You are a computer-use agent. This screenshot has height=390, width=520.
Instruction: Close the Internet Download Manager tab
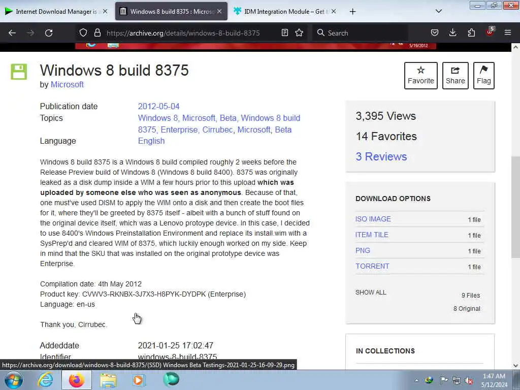(105, 12)
